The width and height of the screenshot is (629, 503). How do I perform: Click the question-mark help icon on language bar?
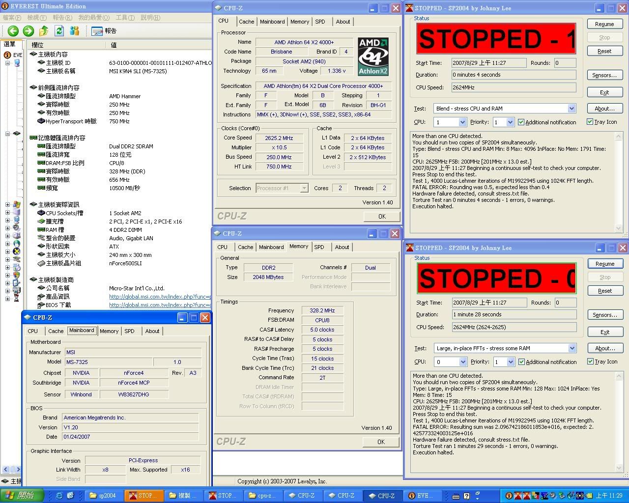pyautogui.click(x=466, y=496)
